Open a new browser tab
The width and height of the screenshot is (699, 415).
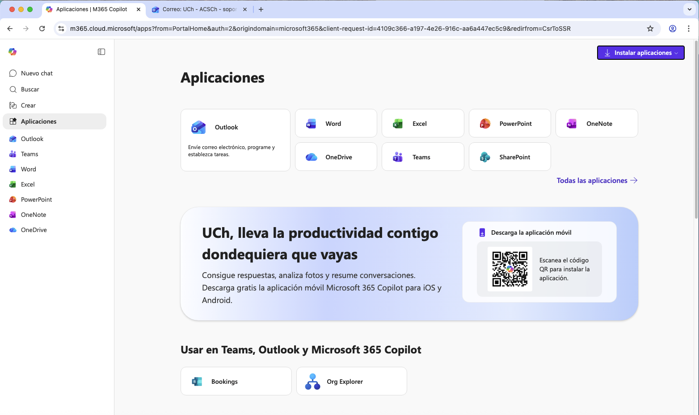(x=261, y=9)
